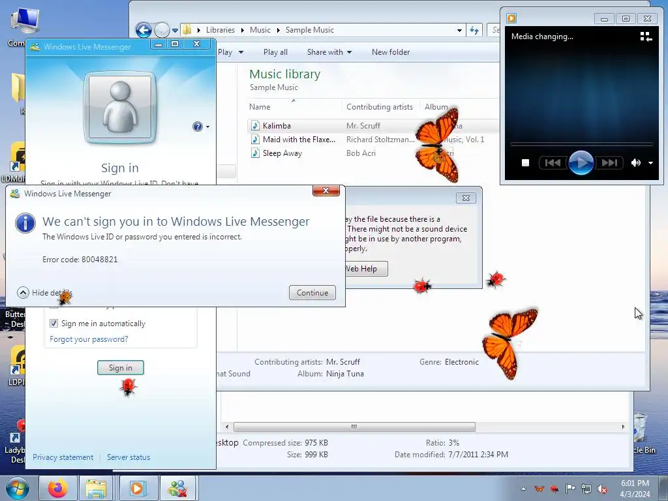The image size is (668, 501).
Task: Click the scrollbar right arrow in rear window
Action: [623, 427]
